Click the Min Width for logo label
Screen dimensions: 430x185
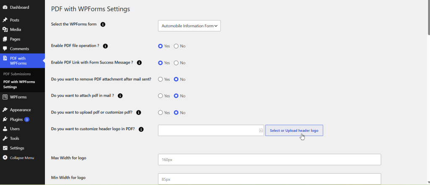68,177
